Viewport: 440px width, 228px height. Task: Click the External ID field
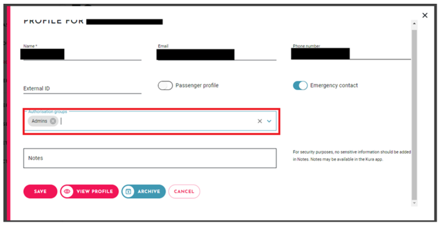point(82,89)
